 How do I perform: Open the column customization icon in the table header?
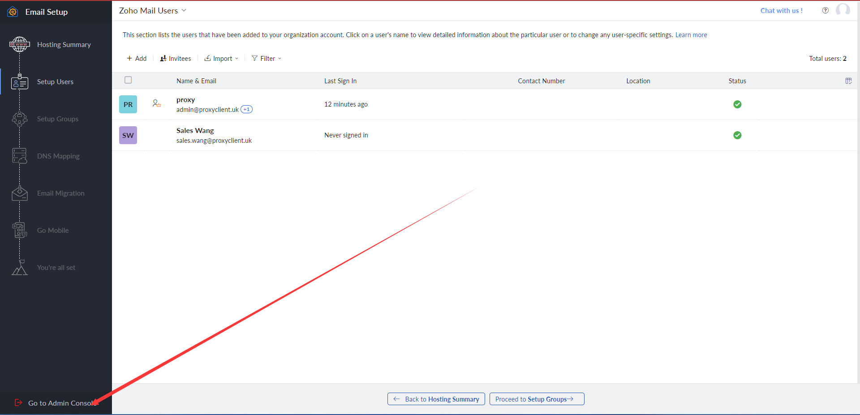click(848, 81)
